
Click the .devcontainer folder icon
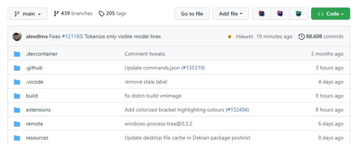[x=17, y=54]
